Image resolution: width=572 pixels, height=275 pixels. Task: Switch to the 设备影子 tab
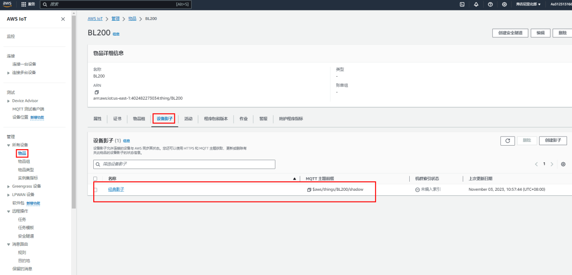click(x=164, y=119)
